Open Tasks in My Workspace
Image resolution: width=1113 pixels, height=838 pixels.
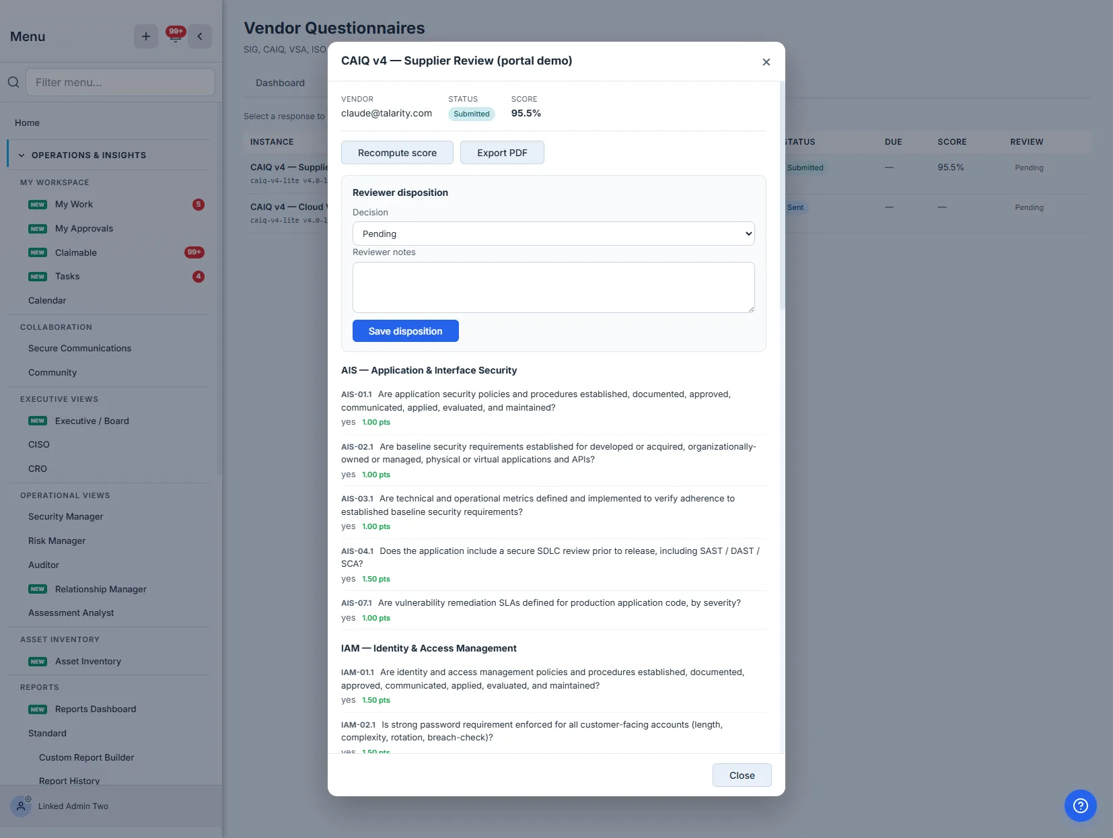click(67, 277)
